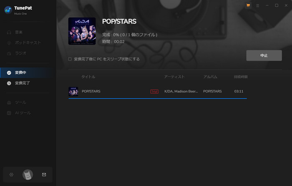This screenshot has width=292, height=186.
Task: Click the clock icon beside 変換完了
Action: pos(9,83)
